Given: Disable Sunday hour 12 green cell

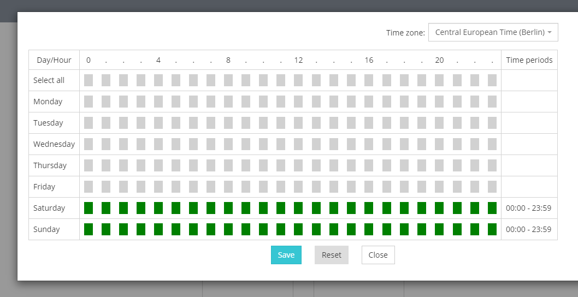Looking at the screenshot, I should (298, 229).
